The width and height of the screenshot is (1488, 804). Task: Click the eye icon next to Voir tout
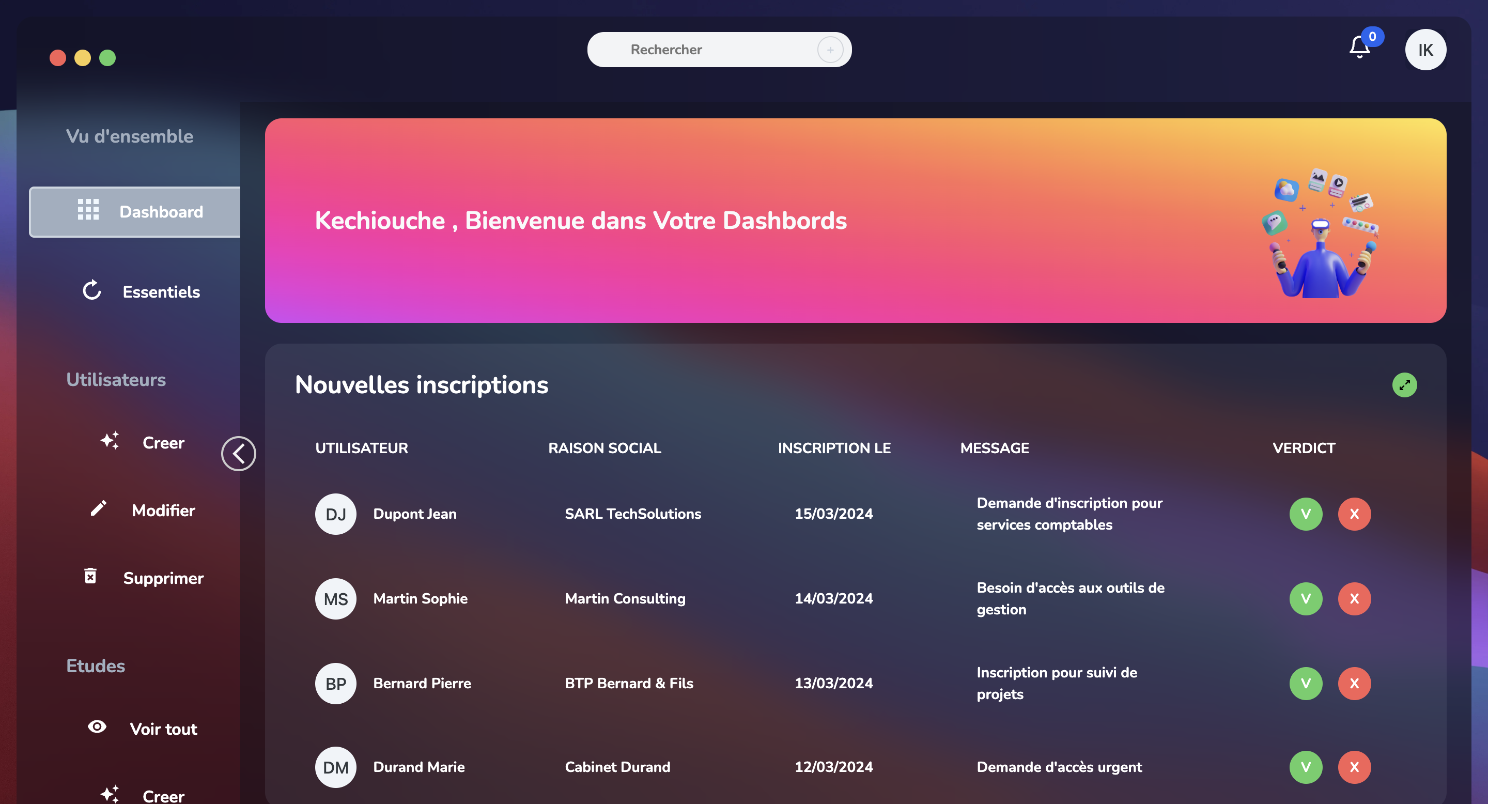tap(97, 728)
